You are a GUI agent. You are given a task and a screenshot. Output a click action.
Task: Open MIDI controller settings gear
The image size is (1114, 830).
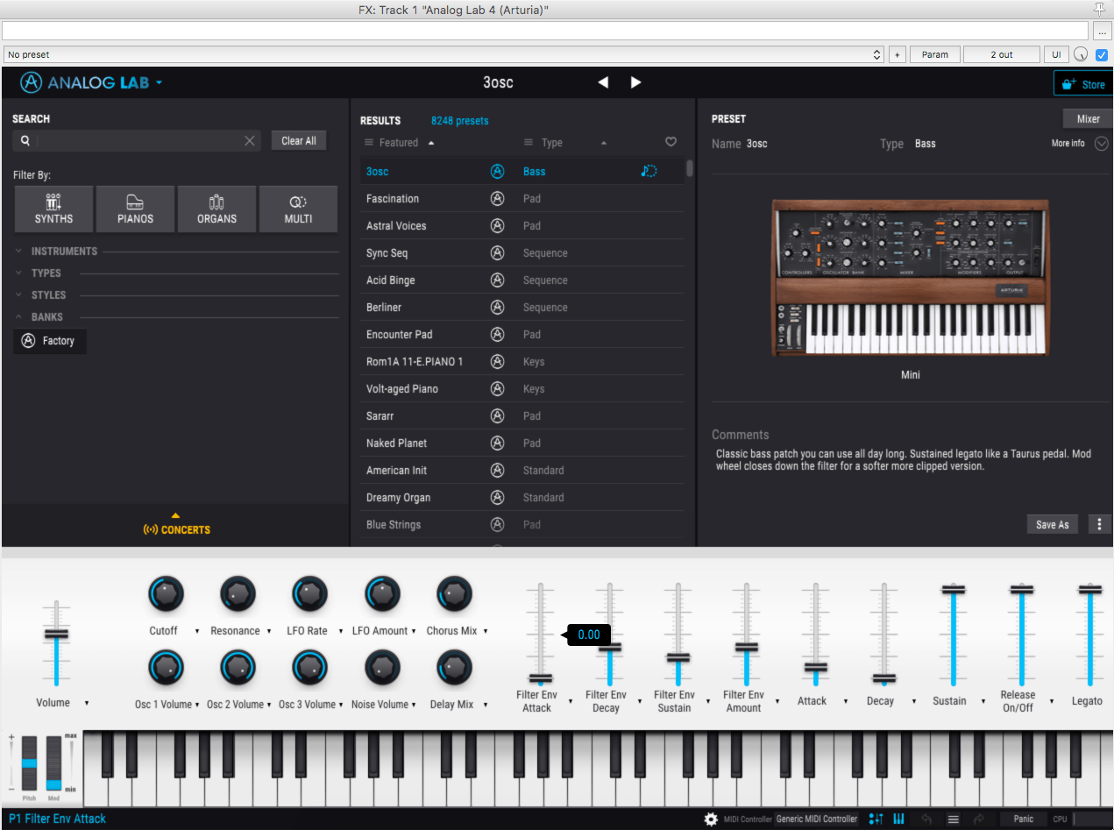point(711,819)
